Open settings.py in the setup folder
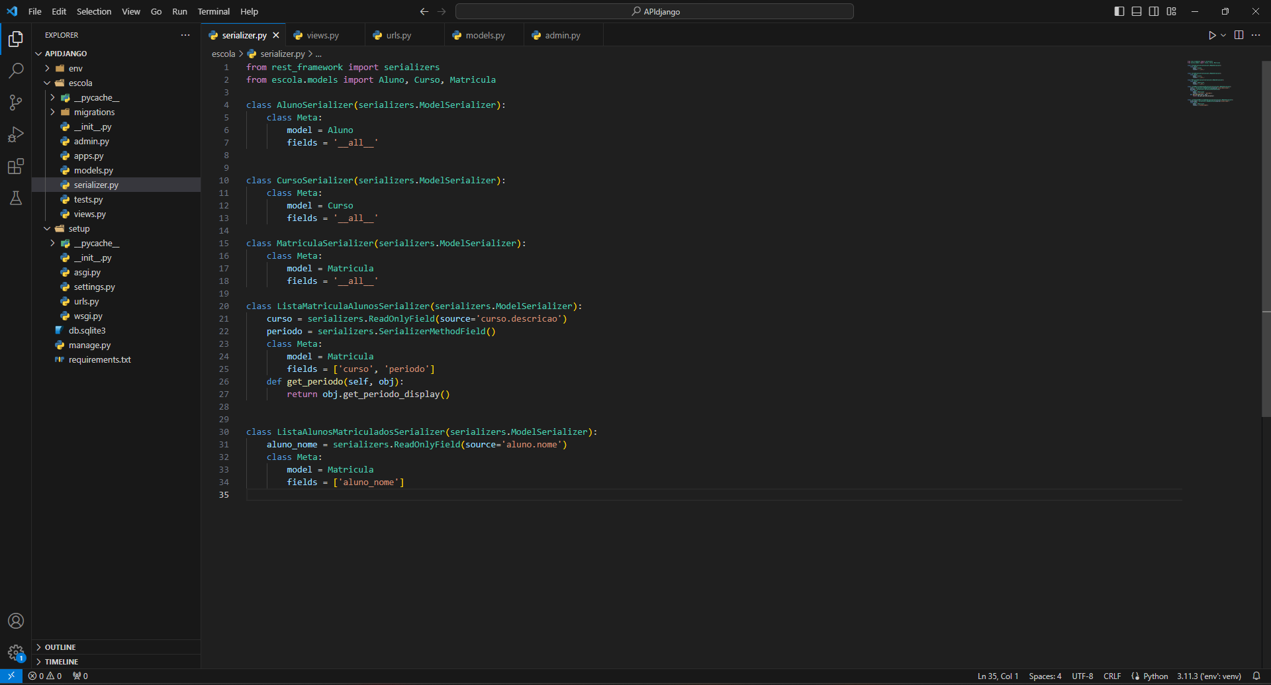 click(94, 287)
